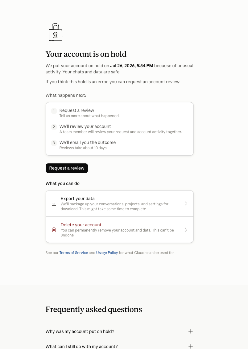Click the chevron arrow on Delete your account
The width and height of the screenshot is (248, 349).
pyautogui.click(x=186, y=230)
